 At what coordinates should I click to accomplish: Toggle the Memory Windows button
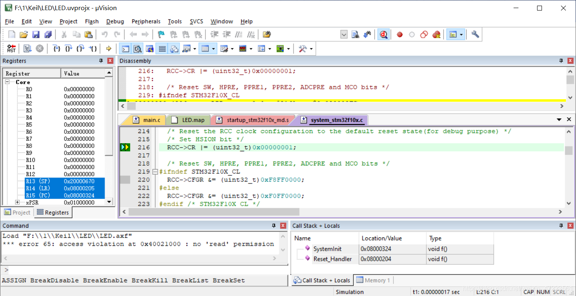[x=206, y=49]
